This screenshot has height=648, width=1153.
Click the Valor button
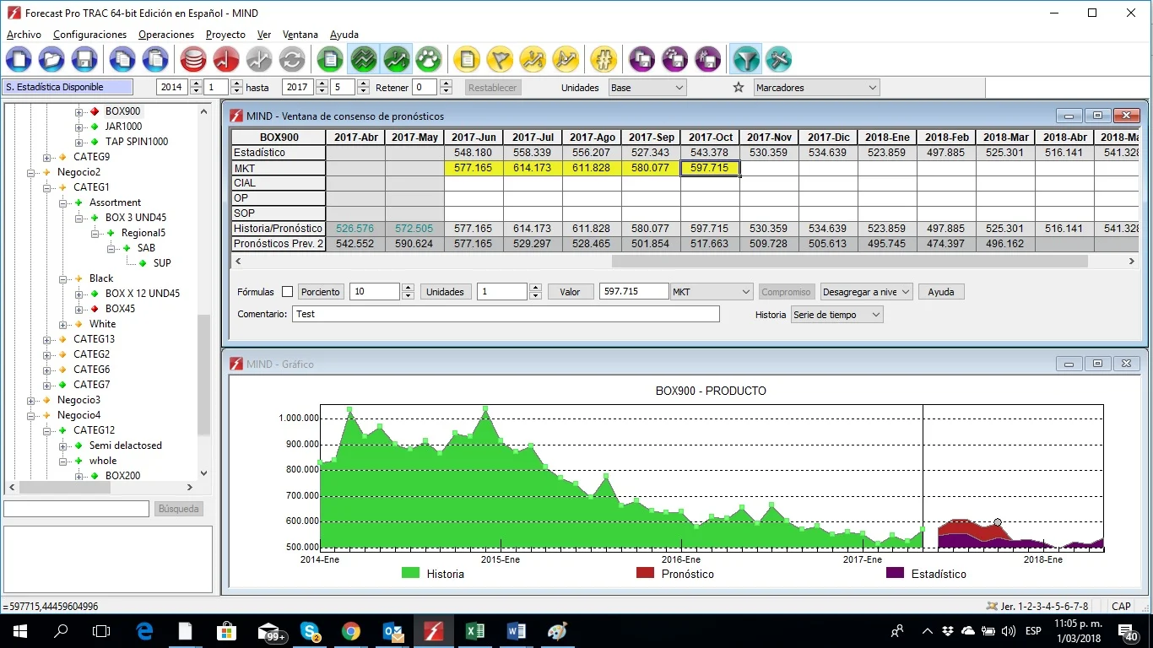tap(570, 292)
